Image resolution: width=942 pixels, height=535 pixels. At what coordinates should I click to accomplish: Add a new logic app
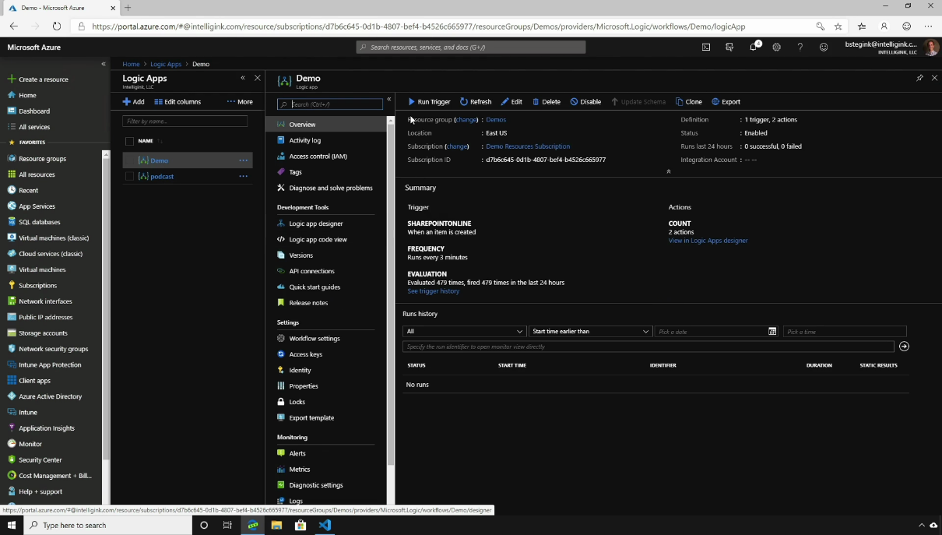[133, 102]
